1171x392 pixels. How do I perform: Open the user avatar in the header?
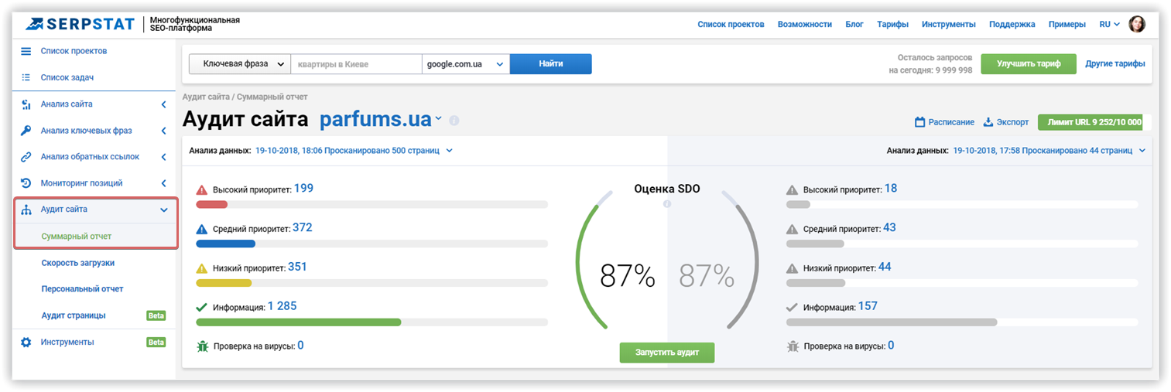(x=1137, y=24)
